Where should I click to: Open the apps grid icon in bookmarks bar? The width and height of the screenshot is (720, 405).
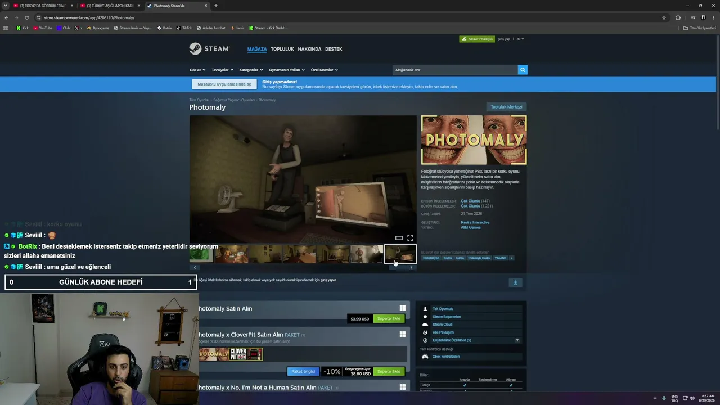(6, 28)
